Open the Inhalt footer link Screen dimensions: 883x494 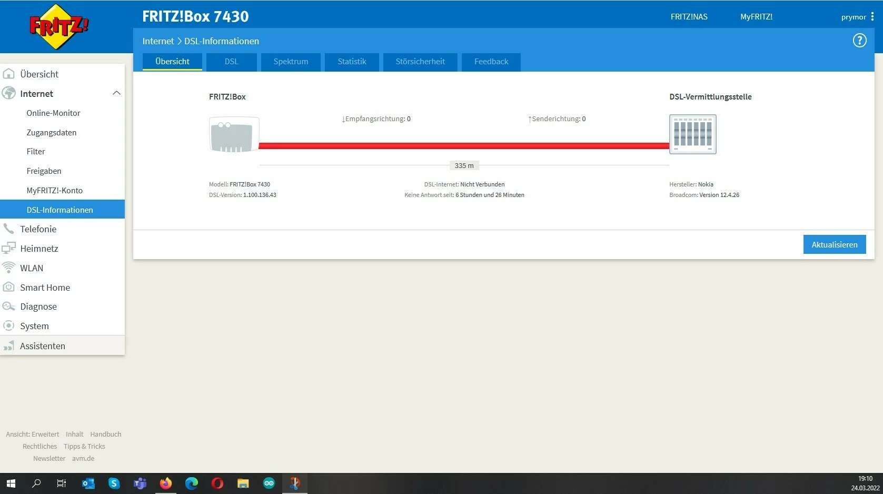[x=74, y=434]
